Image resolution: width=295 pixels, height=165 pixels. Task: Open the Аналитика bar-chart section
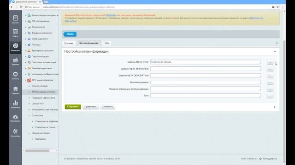coord(15,104)
